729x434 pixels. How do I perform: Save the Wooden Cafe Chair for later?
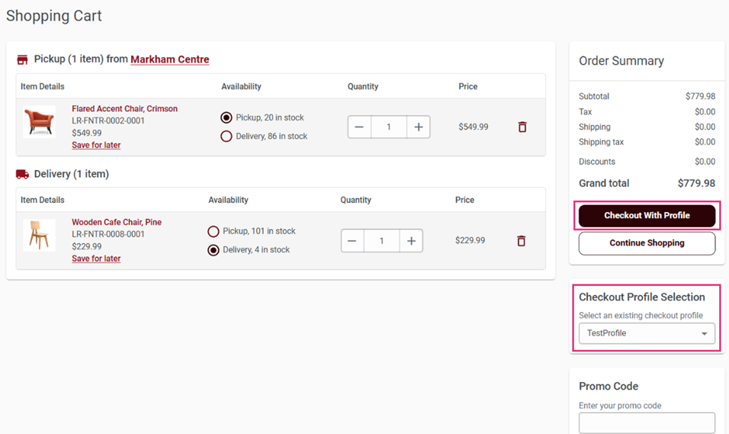tap(96, 259)
